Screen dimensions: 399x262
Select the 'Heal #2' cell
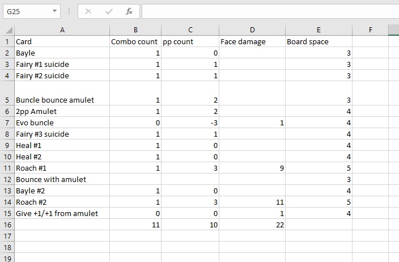[x=62, y=157]
